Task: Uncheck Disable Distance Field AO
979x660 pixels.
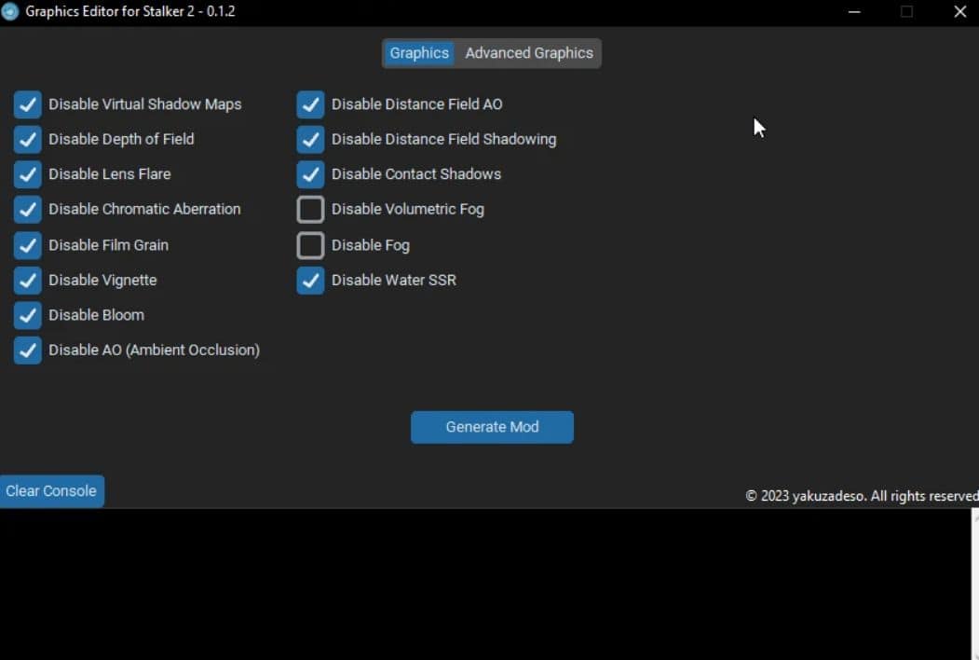Action: 310,104
